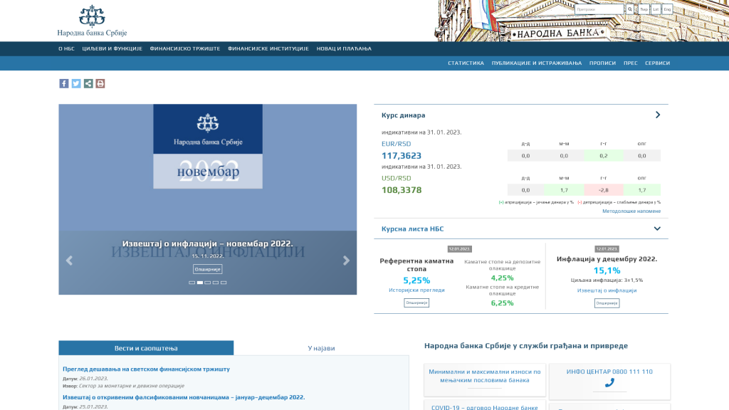The image size is (729, 410).
Task: Open the ПУБЛИКАЦИЈЕ И ИСТРАЖИВАЊА menu
Action: 537,63
